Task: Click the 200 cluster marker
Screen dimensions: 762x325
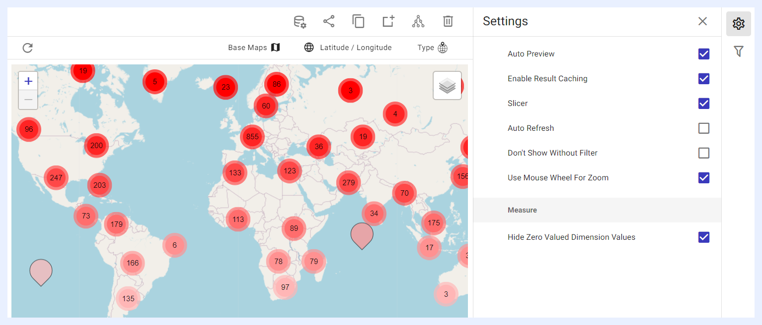Action: (96, 146)
